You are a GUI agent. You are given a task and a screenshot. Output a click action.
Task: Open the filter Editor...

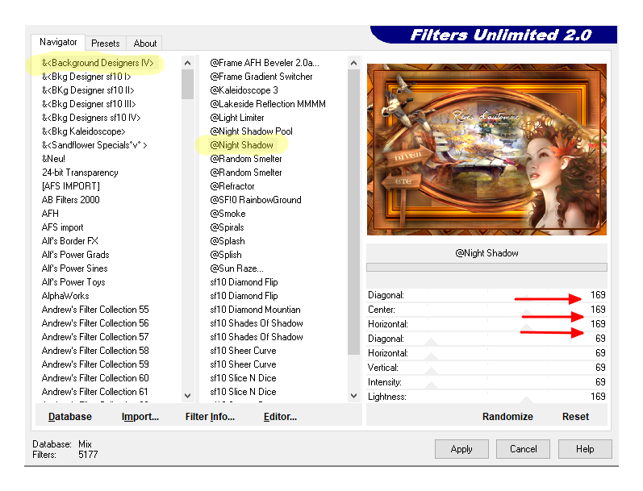[280, 416]
